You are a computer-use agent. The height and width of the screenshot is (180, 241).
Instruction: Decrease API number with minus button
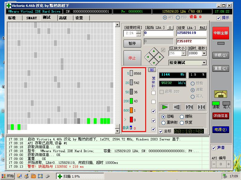[214, 164]
